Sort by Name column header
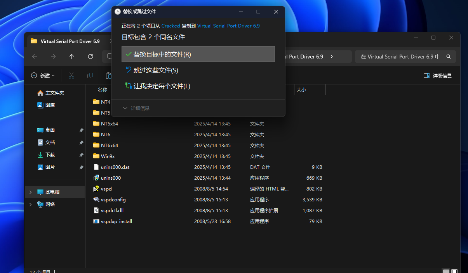 tap(103, 90)
